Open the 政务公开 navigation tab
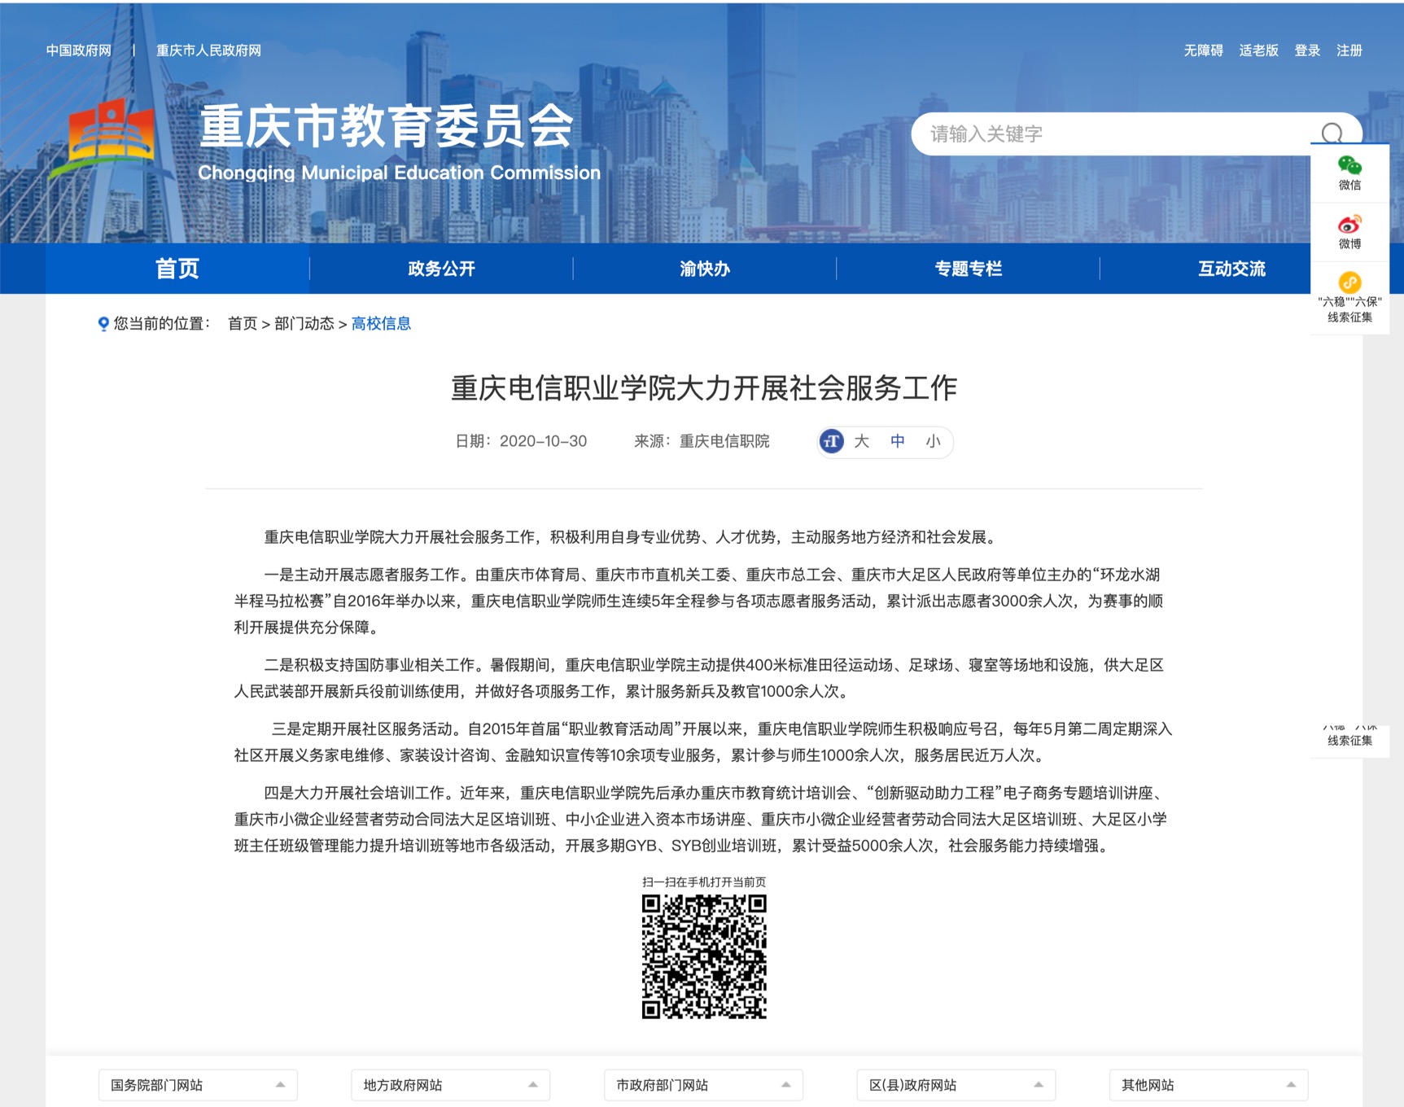The height and width of the screenshot is (1107, 1404). [x=441, y=269]
